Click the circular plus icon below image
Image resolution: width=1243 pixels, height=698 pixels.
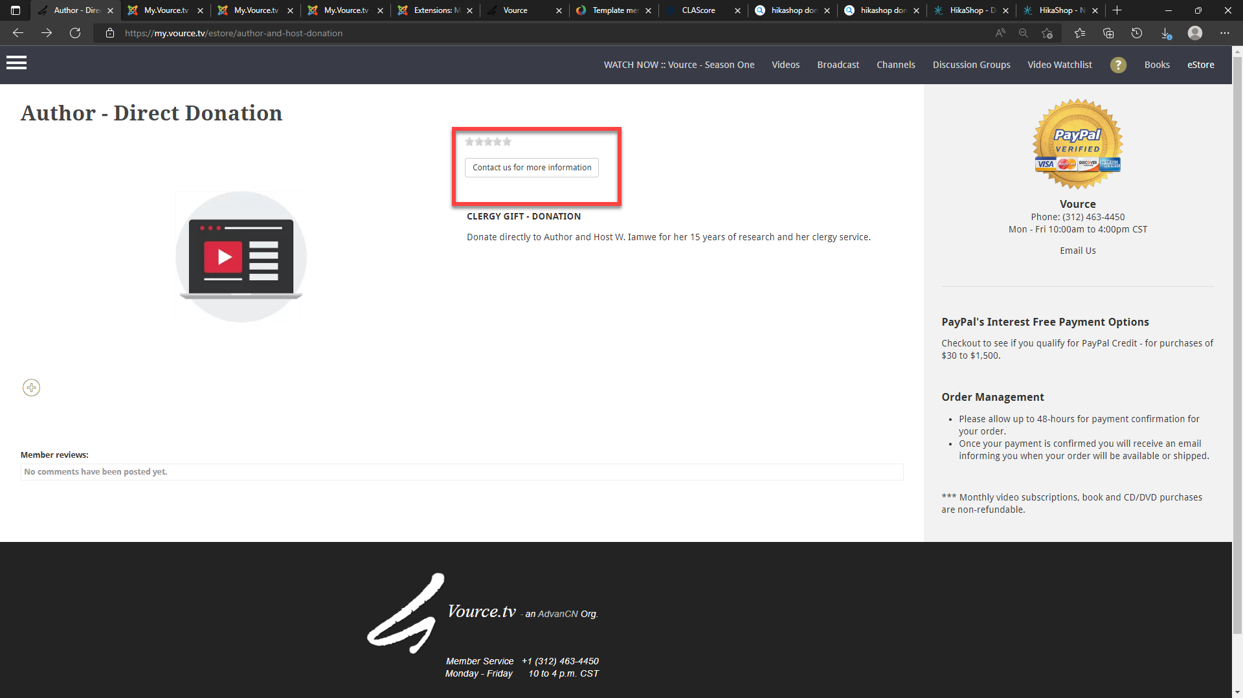click(31, 388)
